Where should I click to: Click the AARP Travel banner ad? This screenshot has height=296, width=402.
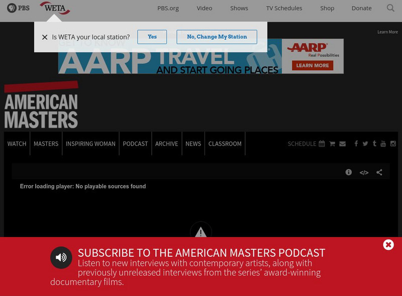click(200, 56)
